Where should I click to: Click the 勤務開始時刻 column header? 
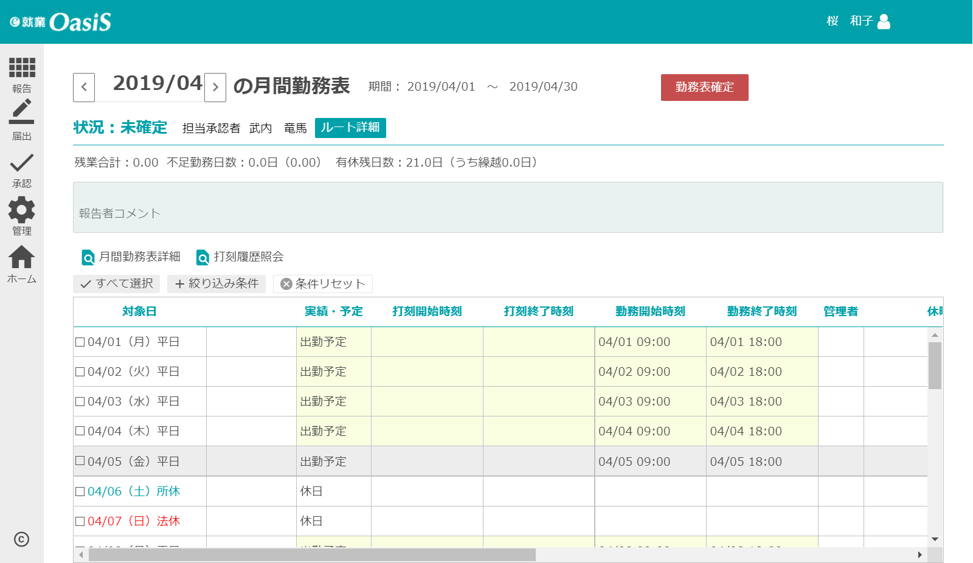650,311
